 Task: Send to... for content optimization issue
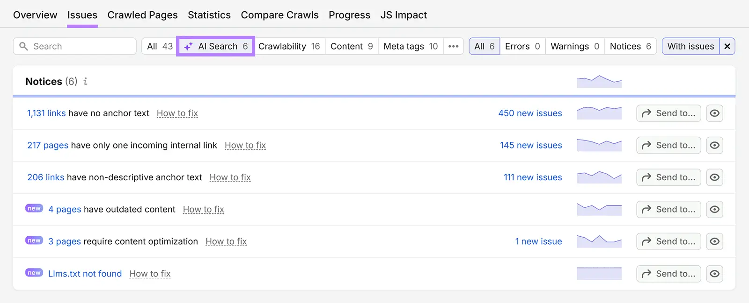668,241
